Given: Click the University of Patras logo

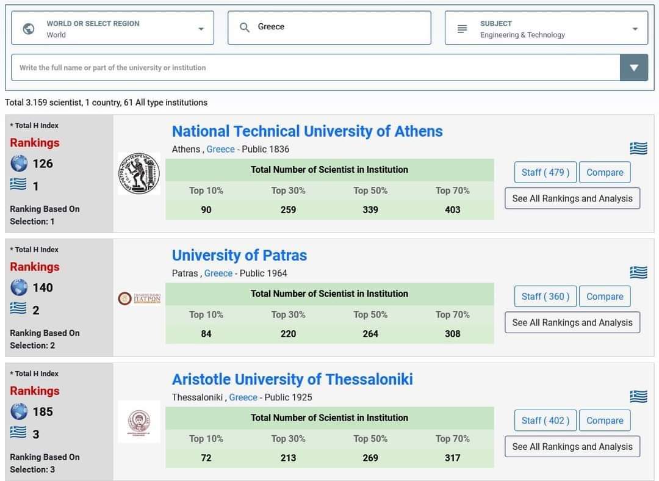Looking at the screenshot, I should point(139,298).
